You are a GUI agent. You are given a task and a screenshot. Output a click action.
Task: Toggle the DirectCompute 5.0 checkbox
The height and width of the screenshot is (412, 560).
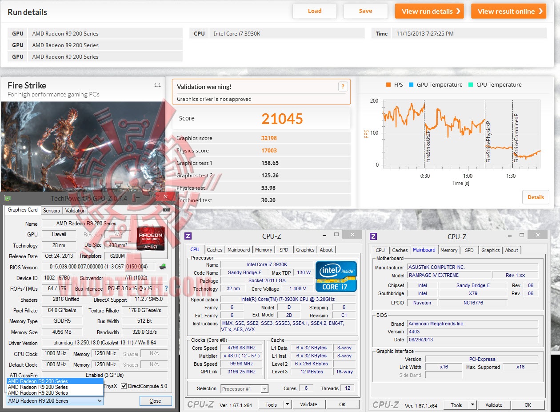[x=124, y=386]
